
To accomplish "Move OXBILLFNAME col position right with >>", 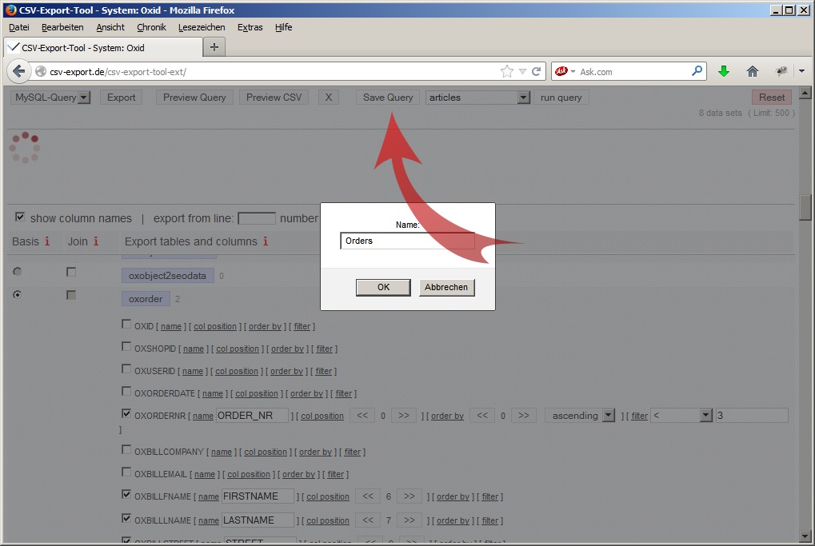I will [x=409, y=496].
